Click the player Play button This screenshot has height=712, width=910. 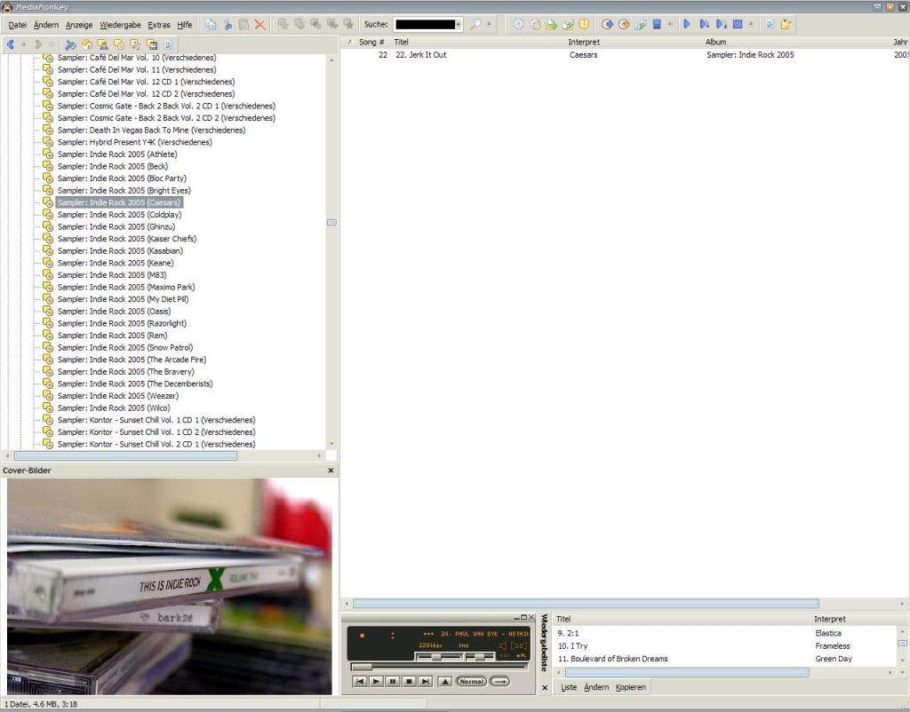pyautogui.click(x=376, y=681)
